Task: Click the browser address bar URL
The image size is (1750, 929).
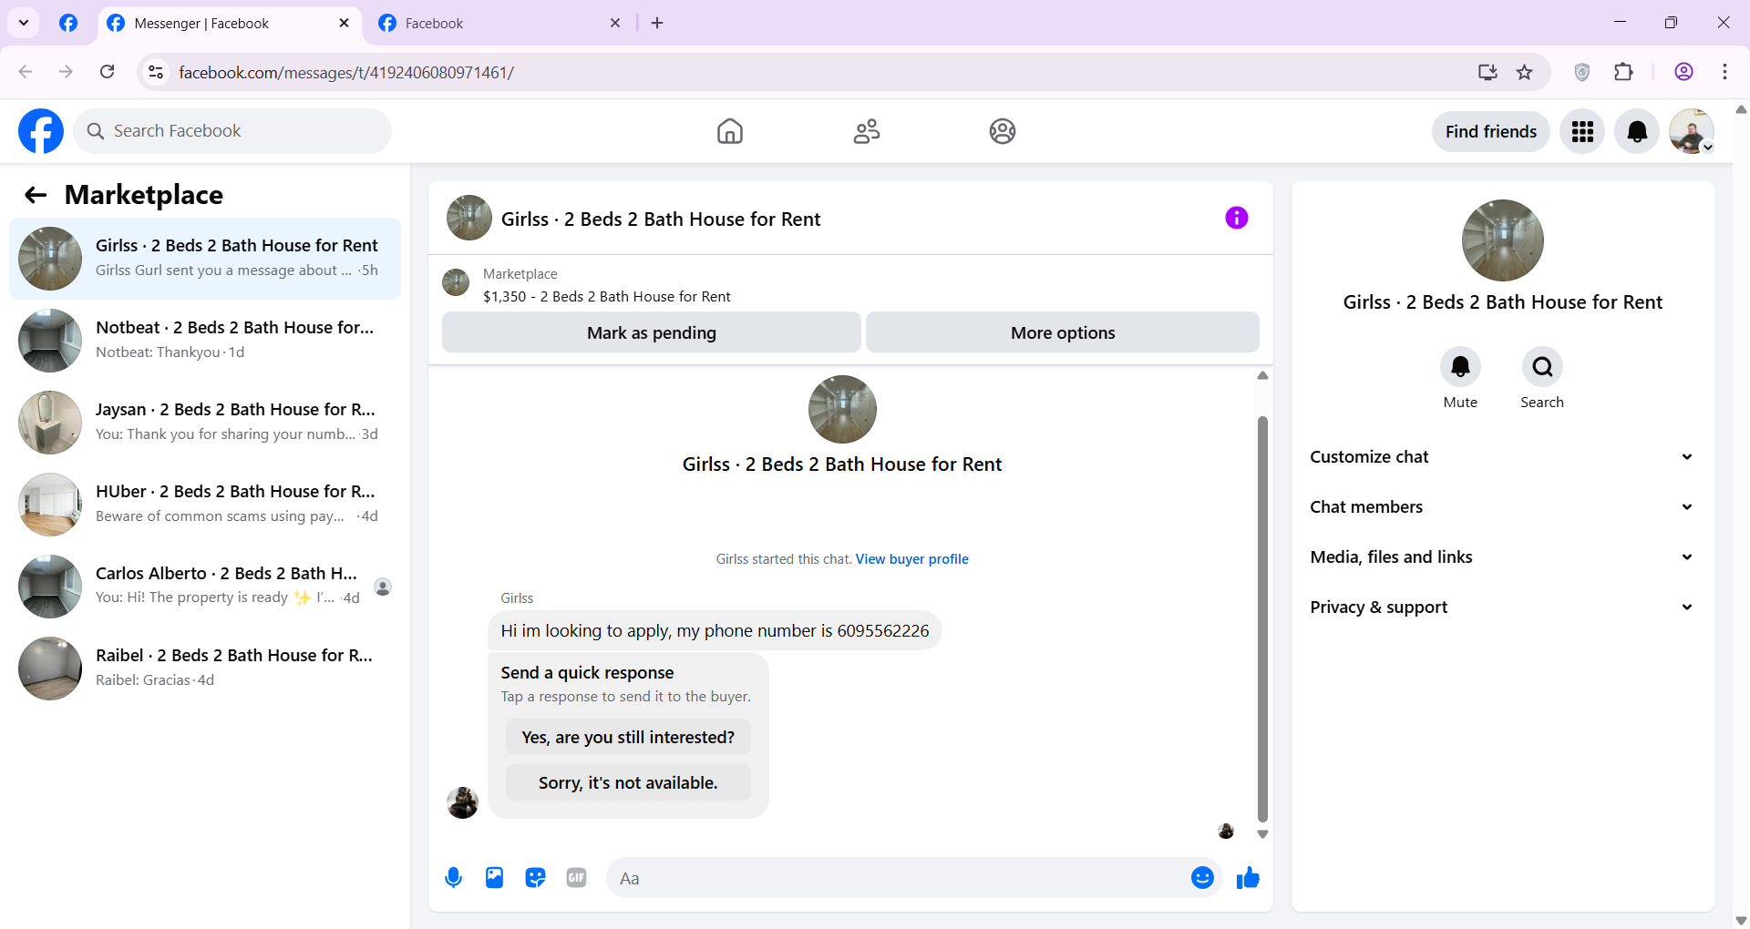Action: click(x=346, y=72)
